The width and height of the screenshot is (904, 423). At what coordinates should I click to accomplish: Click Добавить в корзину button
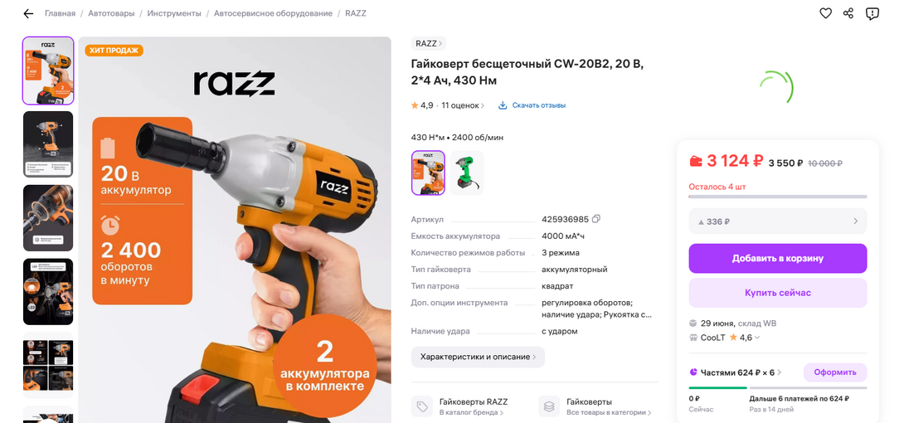[x=778, y=258]
